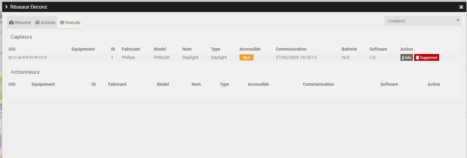Click the Communication header under Actionneurs
Image resolution: width=467 pixels, height=158 pixels.
tap(318, 84)
